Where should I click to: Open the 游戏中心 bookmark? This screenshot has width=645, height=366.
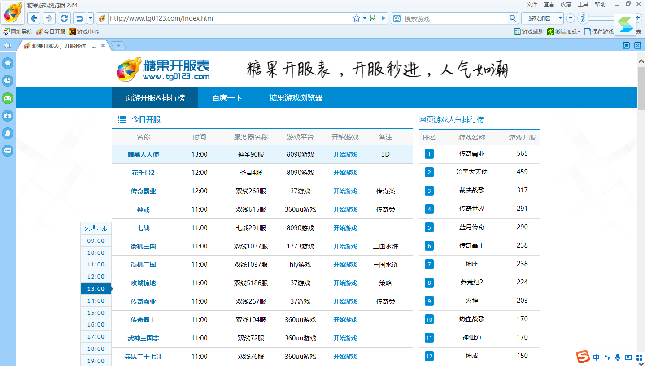click(84, 32)
